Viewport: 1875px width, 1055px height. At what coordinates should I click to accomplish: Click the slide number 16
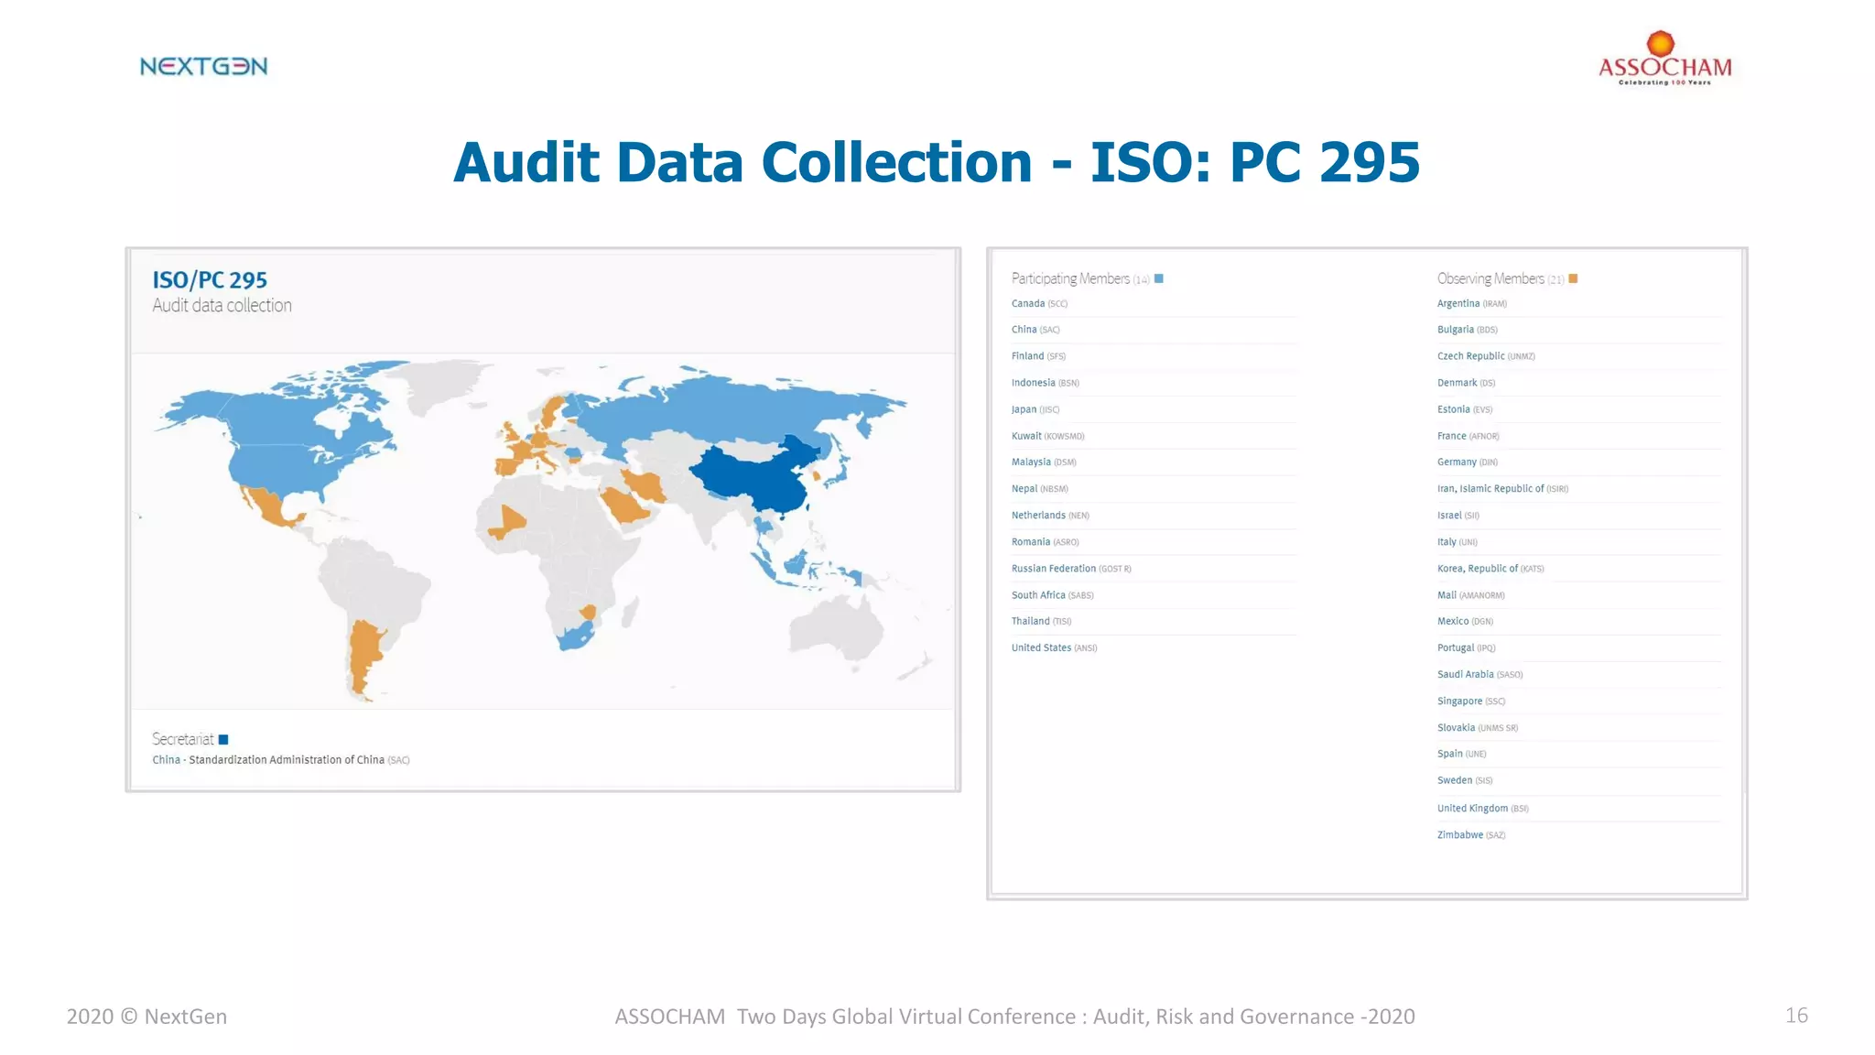[x=1796, y=1016]
